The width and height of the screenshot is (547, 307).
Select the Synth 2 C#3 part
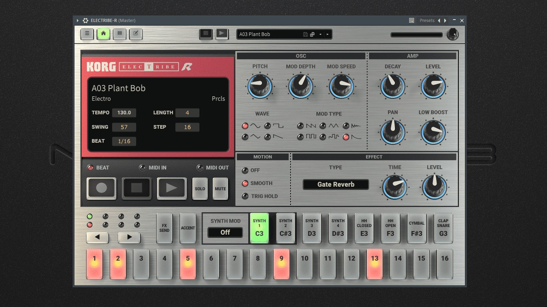(286, 228)
